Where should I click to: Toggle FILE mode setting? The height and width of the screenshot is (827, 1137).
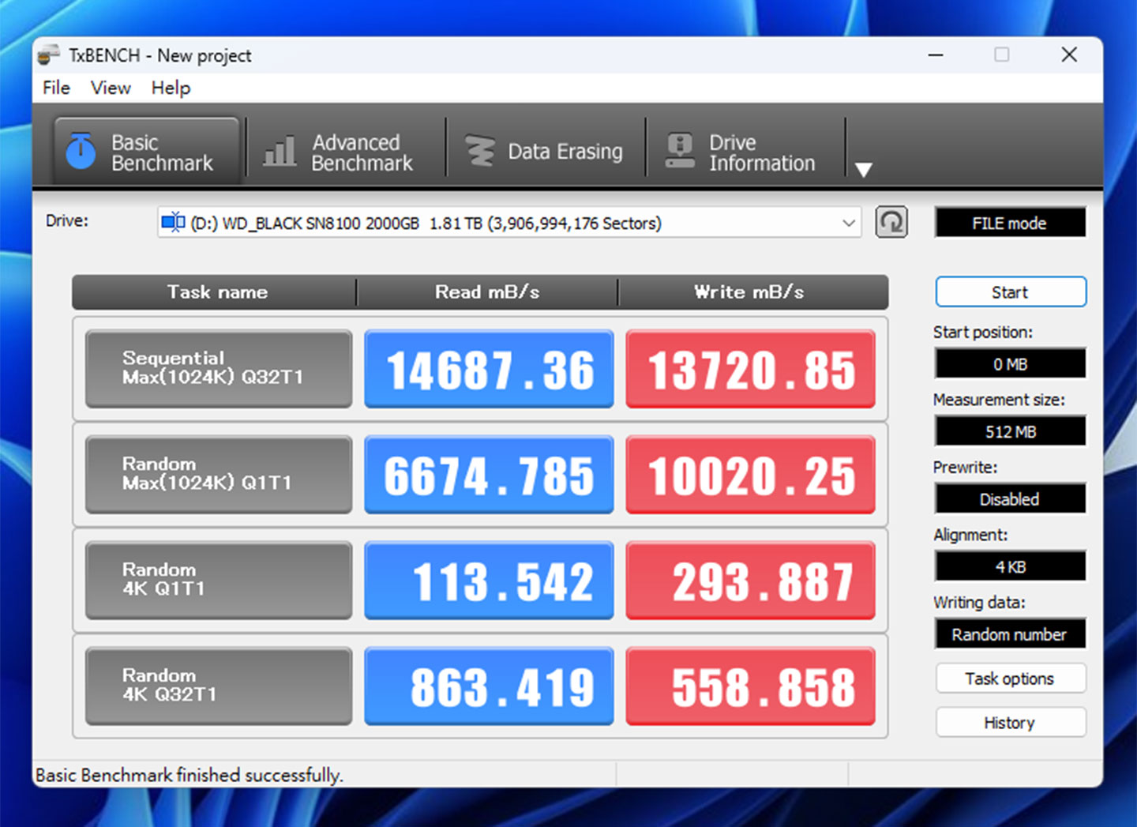pyautogui.click(x=1010, y=222)
